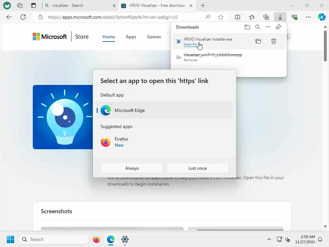Select Microsoft Edge as default app
Image resolution: width=329 pixels, height=247 pixels.
click(x=164, y=111)
